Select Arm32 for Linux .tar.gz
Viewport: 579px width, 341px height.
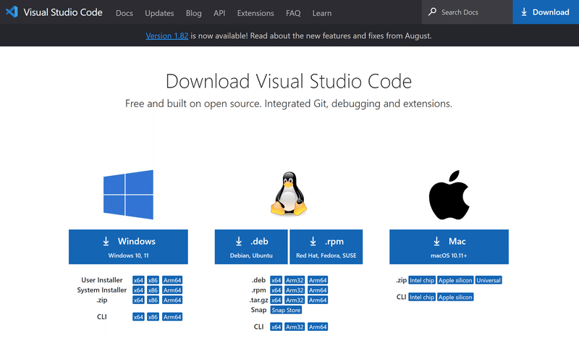(295, 300)
